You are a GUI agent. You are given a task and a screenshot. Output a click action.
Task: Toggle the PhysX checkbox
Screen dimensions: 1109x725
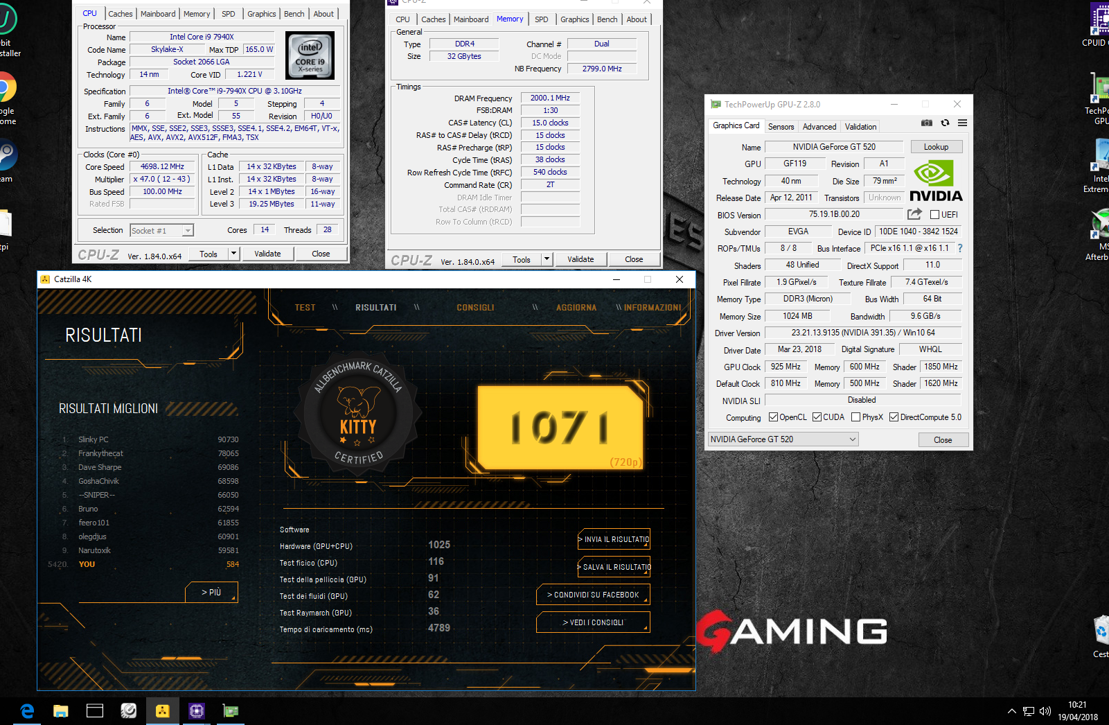tap(855, 417)
